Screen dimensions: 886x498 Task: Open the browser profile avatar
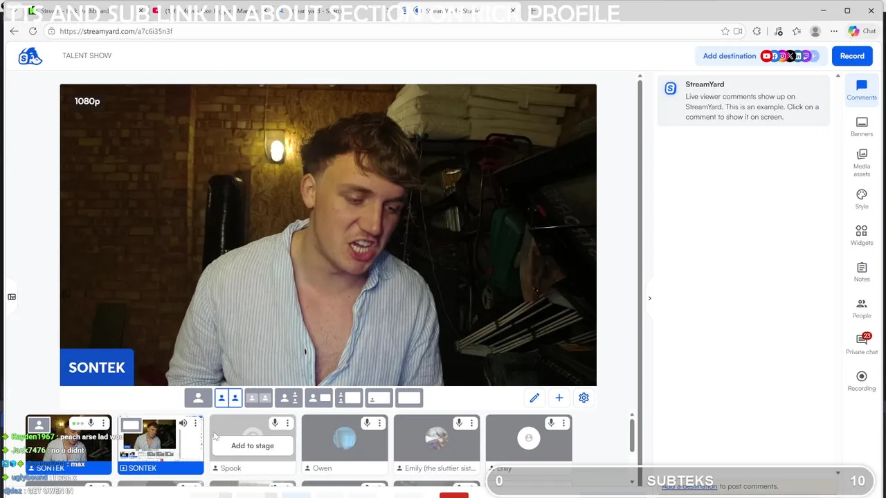coord(815,31)
